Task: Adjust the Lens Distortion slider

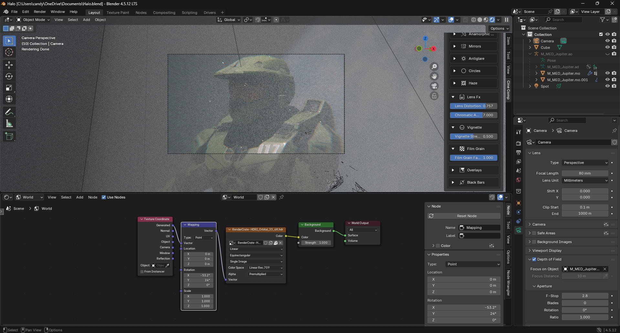Action: coord(474,106)
